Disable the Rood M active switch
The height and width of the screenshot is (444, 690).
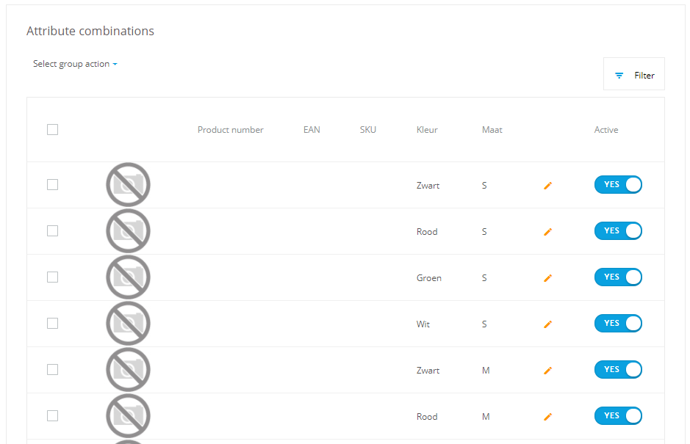(x=618, y=416)
